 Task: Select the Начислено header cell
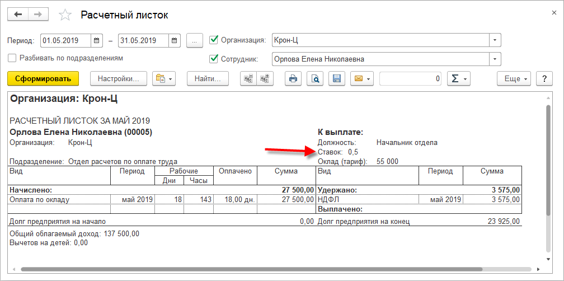(x=31, y=190)
